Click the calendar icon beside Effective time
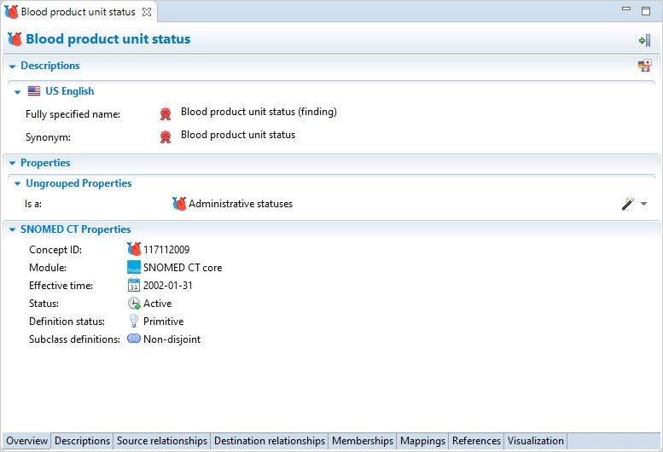 134,286
